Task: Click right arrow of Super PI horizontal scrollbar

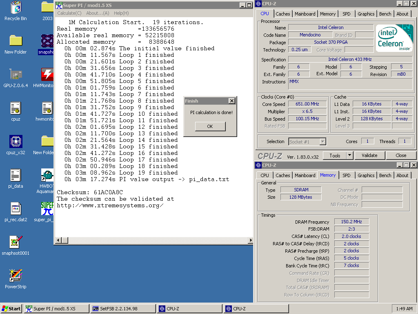Action: (250, 240)
